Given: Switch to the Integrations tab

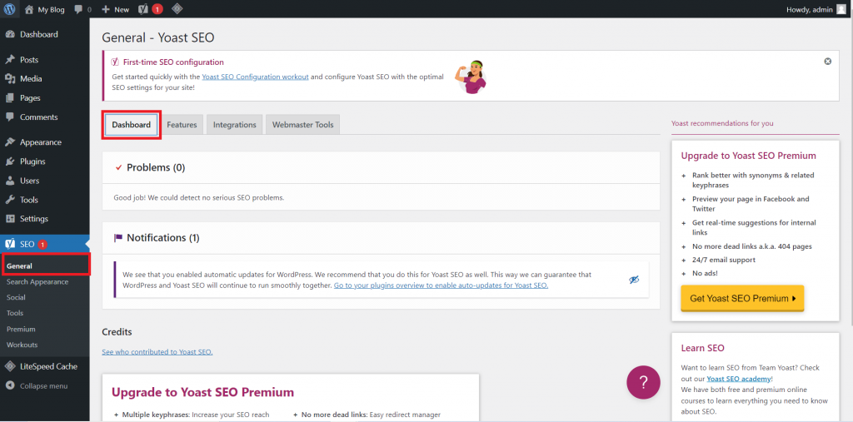Looking at the screenshot, I should tap(234, 125).
